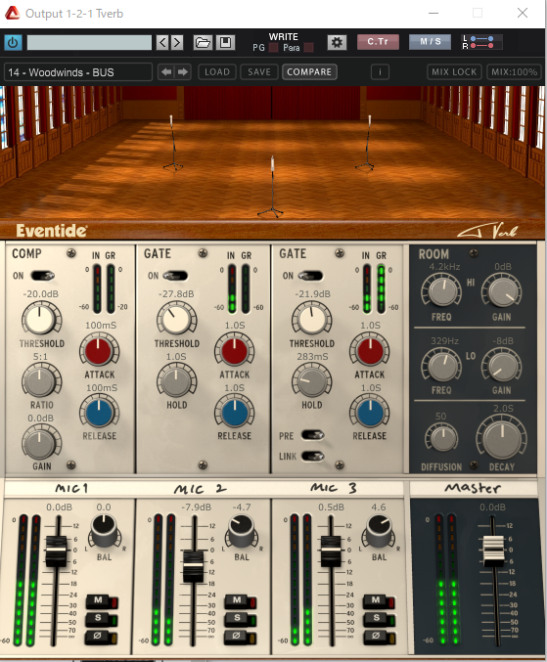
Task: Save preset with floppy disk icon
Action: coord(226,42)
